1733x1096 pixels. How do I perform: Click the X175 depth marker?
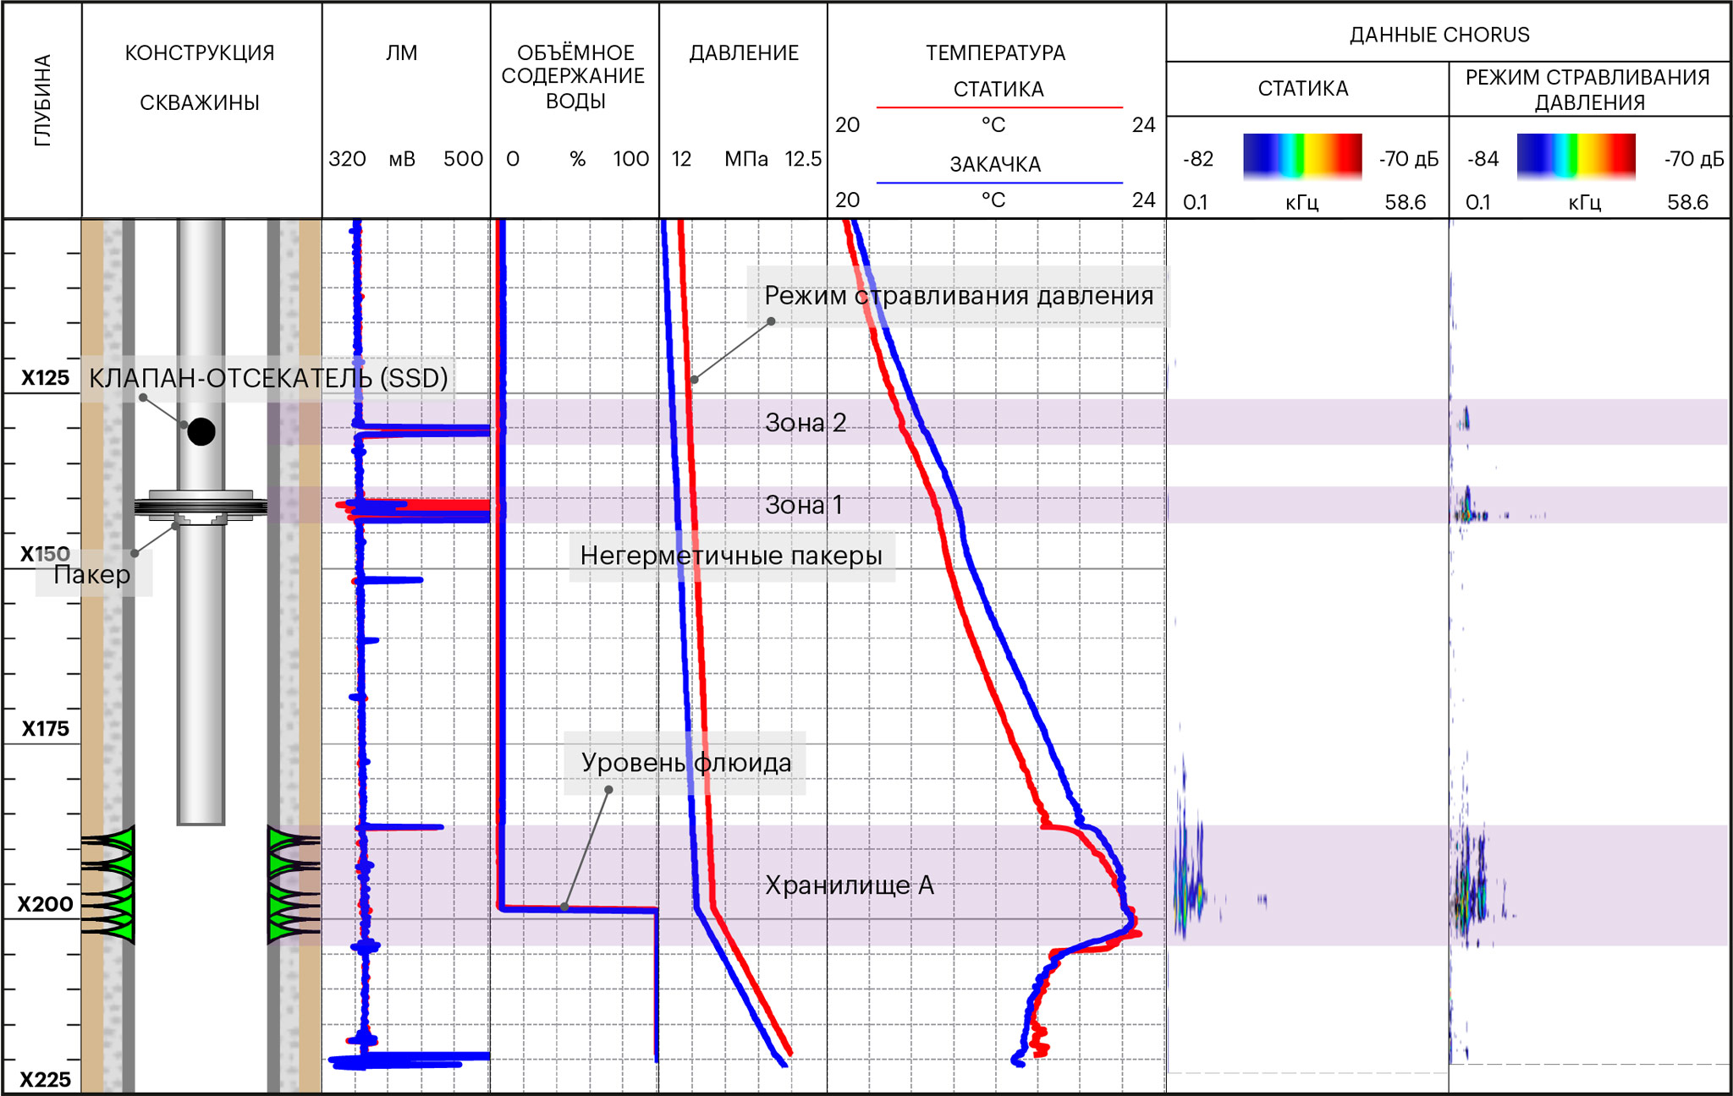tap(45, 729)
